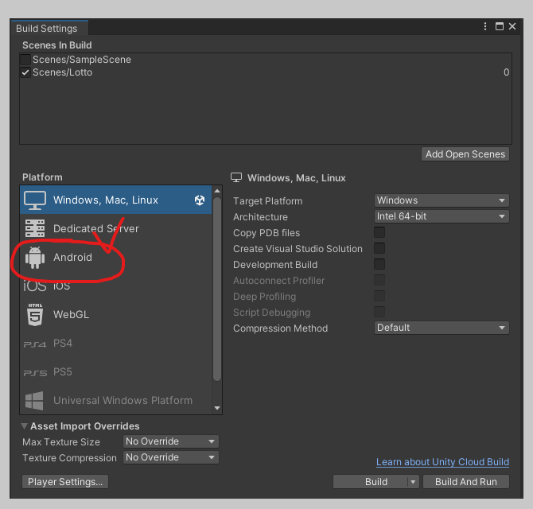The image size is (533, 509).
Task: Toggle Autoconnect Profiler checkbox
Action: point(379,280)
